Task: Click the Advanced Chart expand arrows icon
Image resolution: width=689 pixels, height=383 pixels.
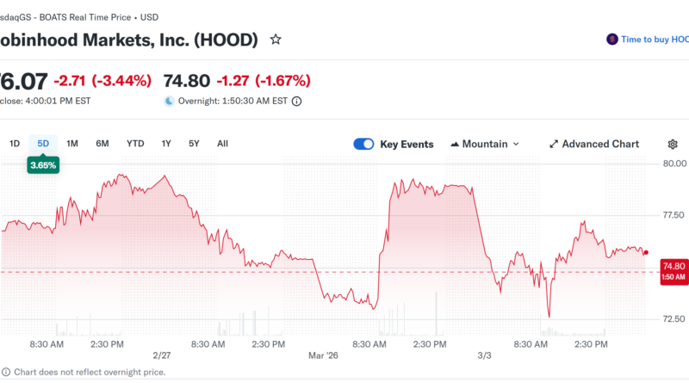Action: [x=554, y=145]
